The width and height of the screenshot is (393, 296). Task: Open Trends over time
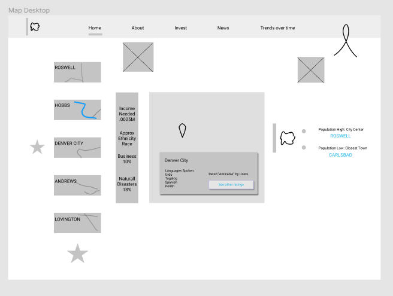click(x=277, y=28)
